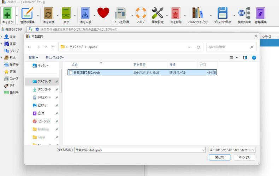Expand the 言語 category arrow
This screenshot has width=279, height=176.
pyautogui.click(x=1, y=44)
